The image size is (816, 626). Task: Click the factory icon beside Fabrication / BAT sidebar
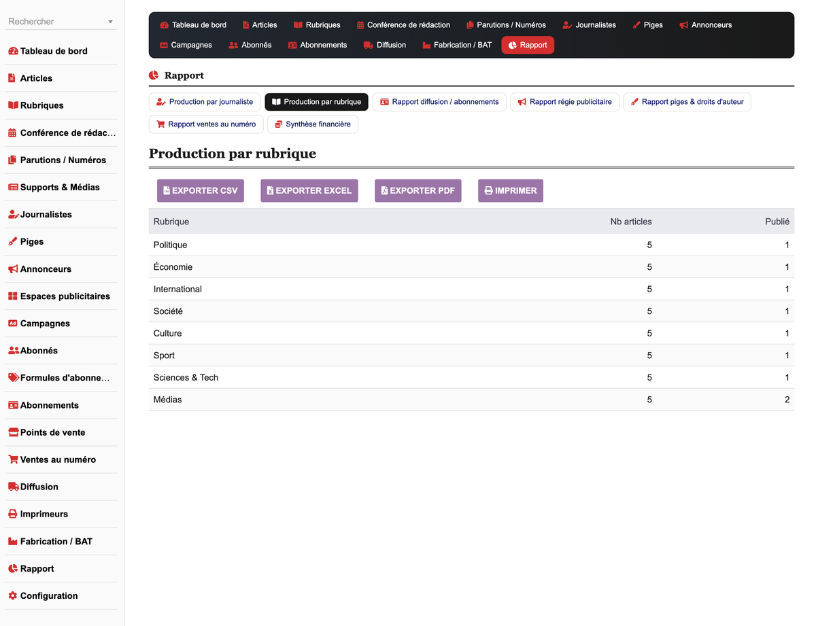click(x=12, y=542)
